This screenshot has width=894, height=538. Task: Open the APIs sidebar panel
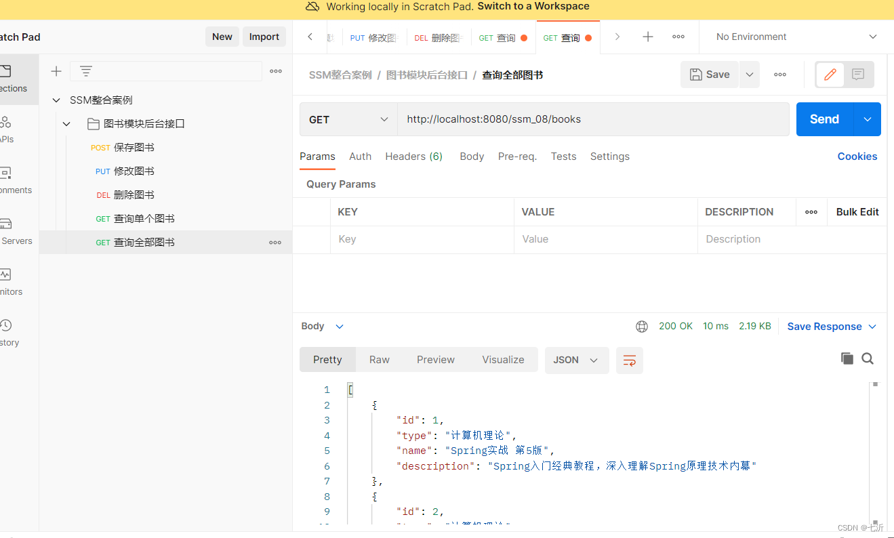click(7, 124)
